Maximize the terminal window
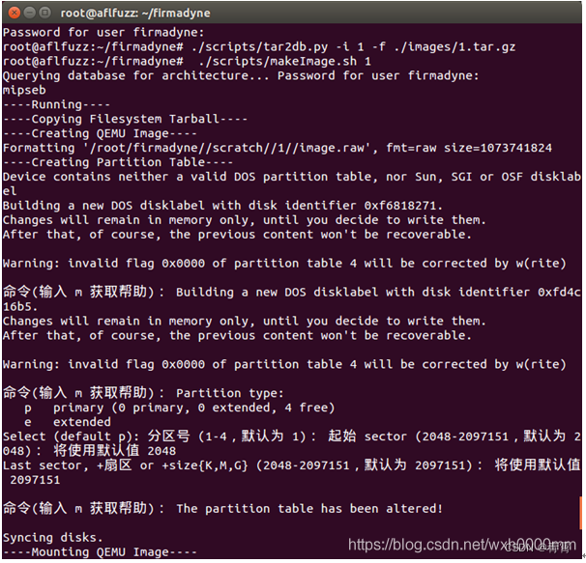 click(x=44, y=14)
